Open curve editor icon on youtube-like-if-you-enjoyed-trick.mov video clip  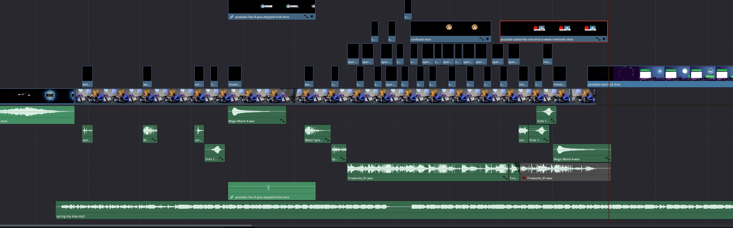point(306,16)
